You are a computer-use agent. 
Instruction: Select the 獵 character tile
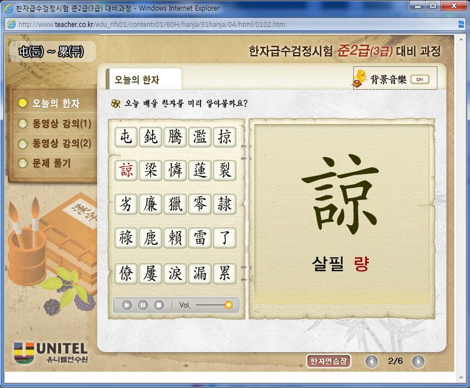(175, 204)
